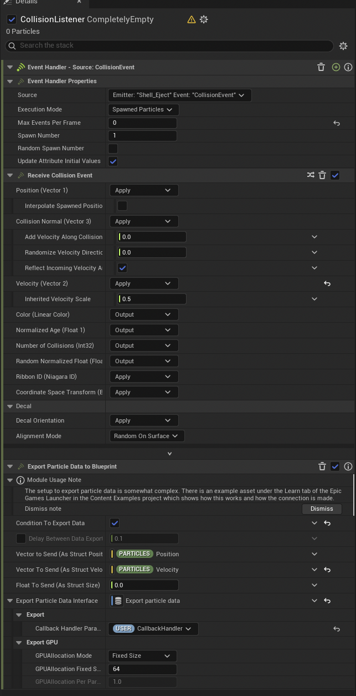Image resolution: width=356 pixels, height=696 pixels.
Task: Reset Callback Handler Parameter value
Action: click(336, 629)
